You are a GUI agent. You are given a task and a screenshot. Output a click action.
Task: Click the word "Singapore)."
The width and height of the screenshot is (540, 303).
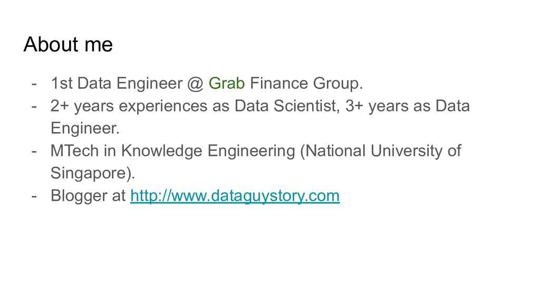(93, 173)
